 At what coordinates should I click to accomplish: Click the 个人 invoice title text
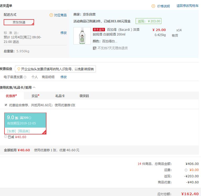[x=35, y=77]
